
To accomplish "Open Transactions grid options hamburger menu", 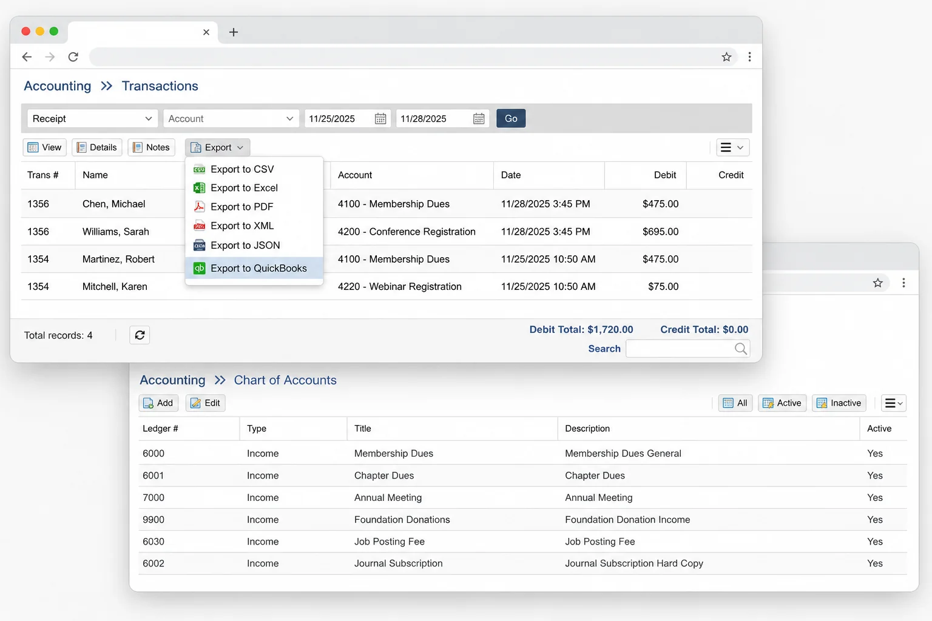I will (732, 147).
